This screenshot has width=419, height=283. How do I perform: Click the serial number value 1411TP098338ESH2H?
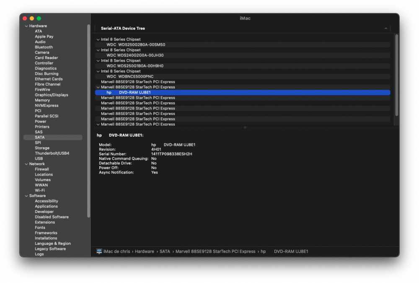(171, 154)
